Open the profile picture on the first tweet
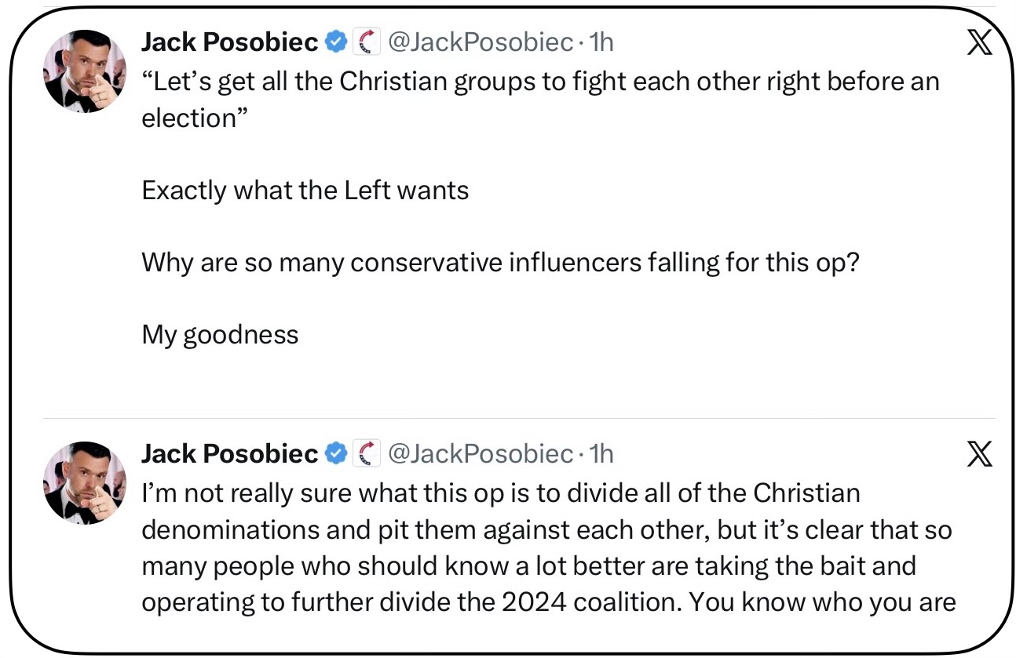This screenshot has height=658, width=1016. (84, 71)
